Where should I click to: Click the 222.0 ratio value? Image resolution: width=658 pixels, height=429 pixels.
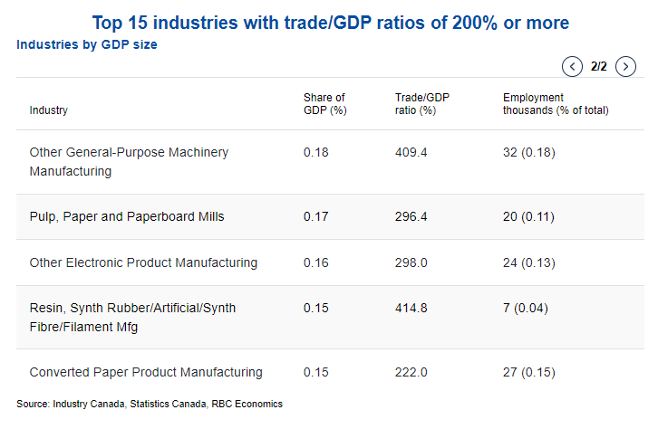(411, 372)
